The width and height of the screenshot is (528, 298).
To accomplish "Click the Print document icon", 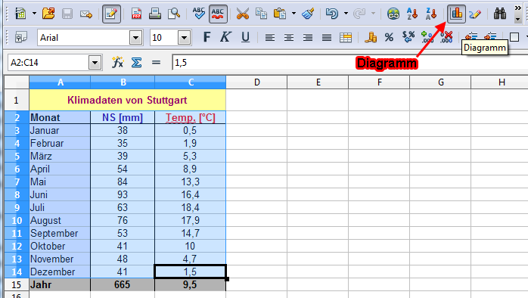I will point(155,14).
